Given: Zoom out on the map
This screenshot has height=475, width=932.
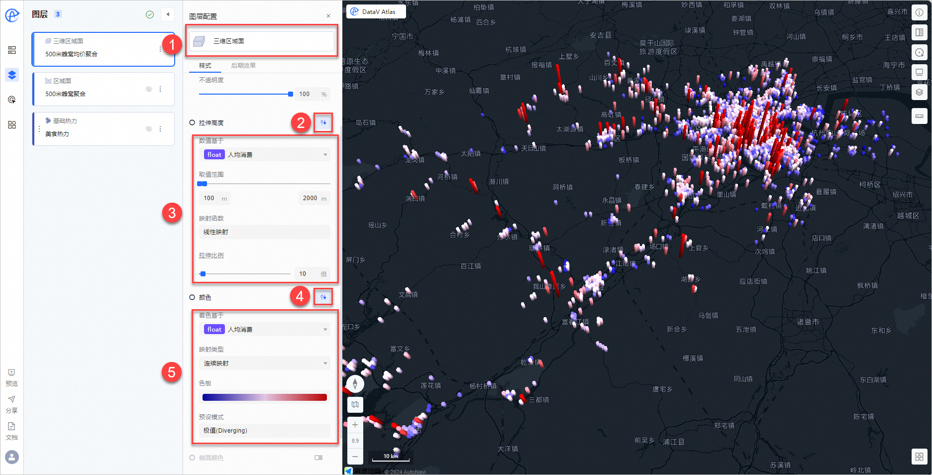Looking at the screenshot, I should [355, 456].
